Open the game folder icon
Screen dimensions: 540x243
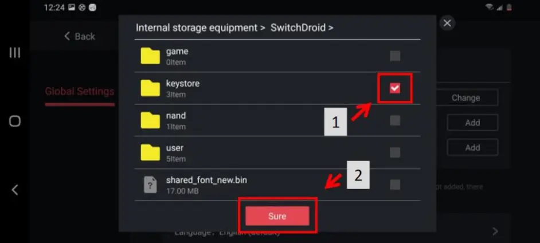coord(150,56)
